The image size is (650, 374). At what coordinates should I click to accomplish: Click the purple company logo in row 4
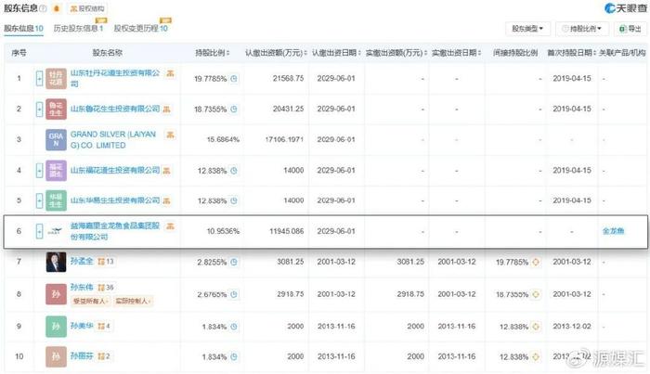(56, 170)
